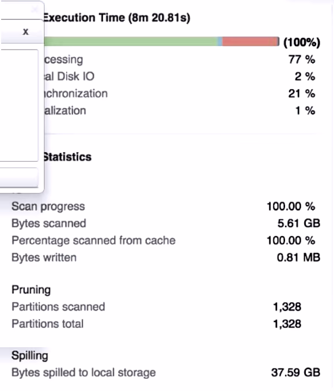This screenshot has height=391, width=334.
Task: Click the Scan progress row
Action: (164, 207)
